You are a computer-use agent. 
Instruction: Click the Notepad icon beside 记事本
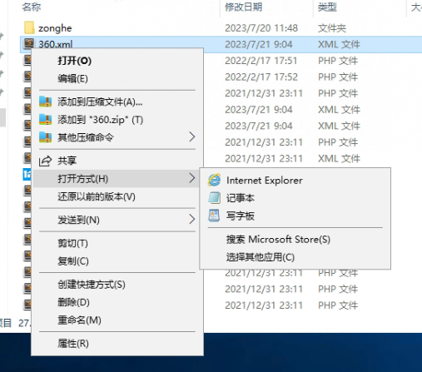pyautogui.click(x=214, y=198)
